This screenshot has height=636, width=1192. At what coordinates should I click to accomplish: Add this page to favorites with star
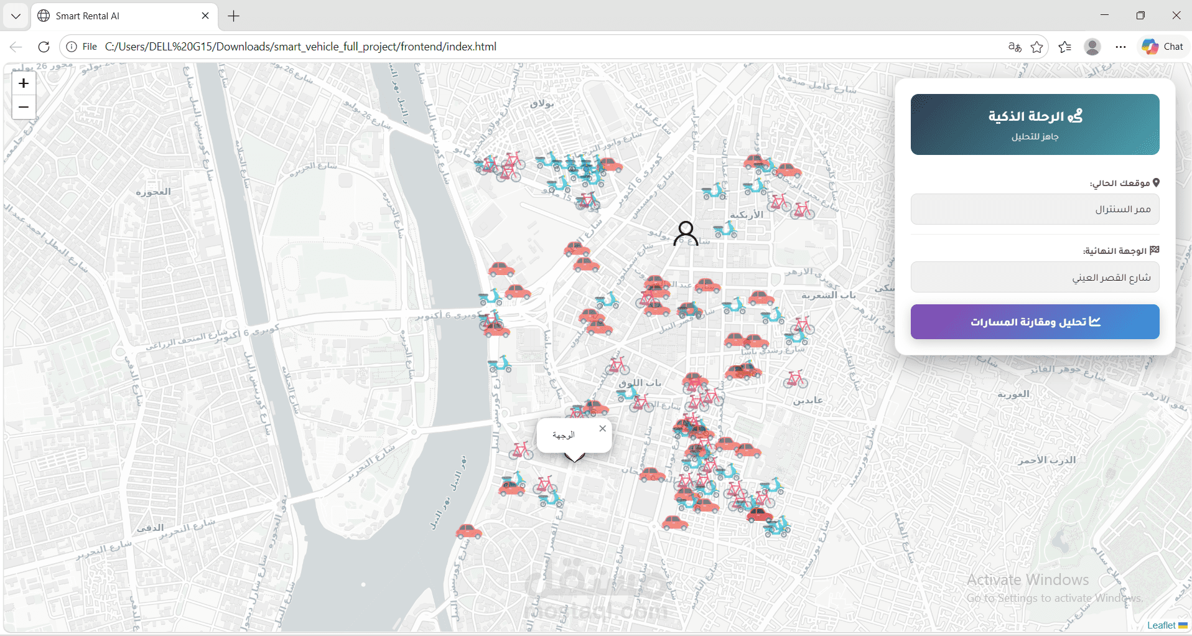click(1036, 47)
